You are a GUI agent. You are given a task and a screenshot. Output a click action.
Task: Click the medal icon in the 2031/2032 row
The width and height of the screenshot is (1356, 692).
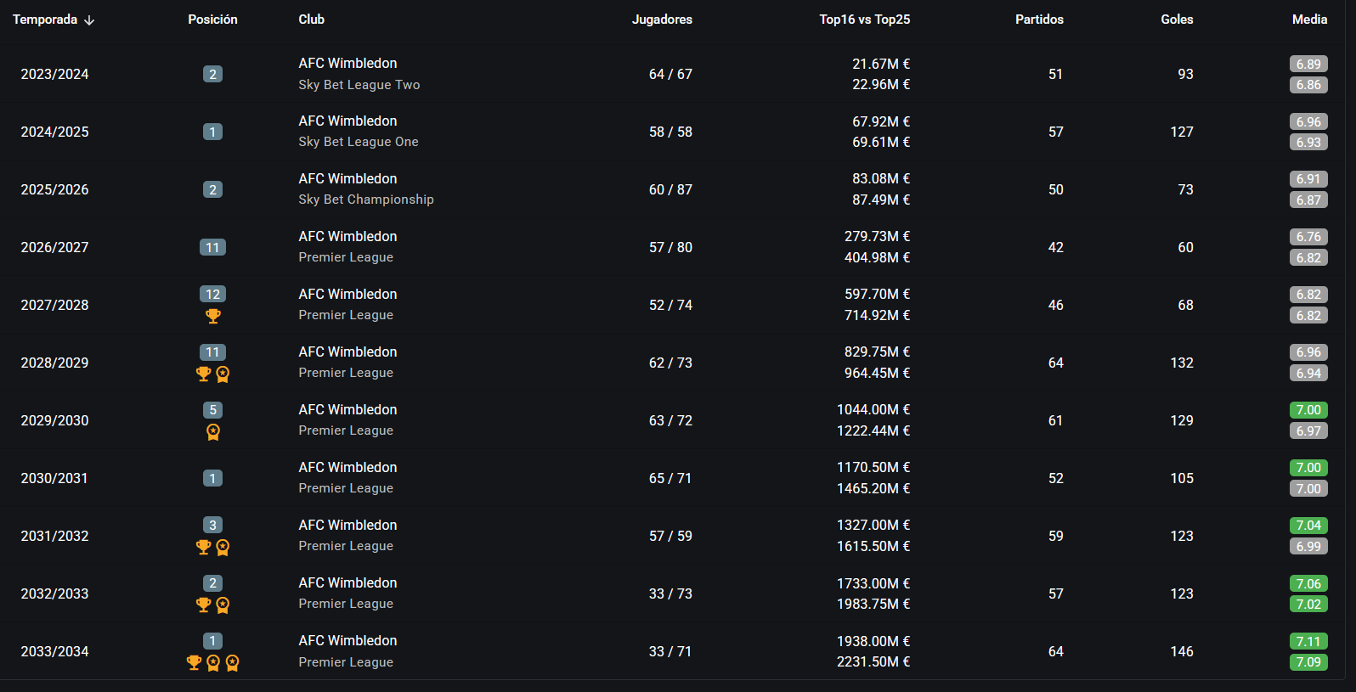tap(223, 547)
